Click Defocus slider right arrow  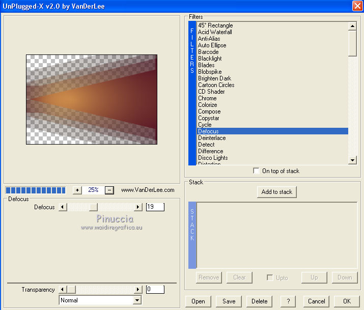(138, 207)
